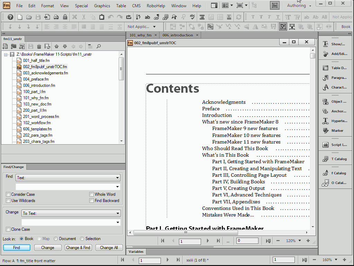
Task: Open the Anchored Frame panel
Action: coord(335,111)
